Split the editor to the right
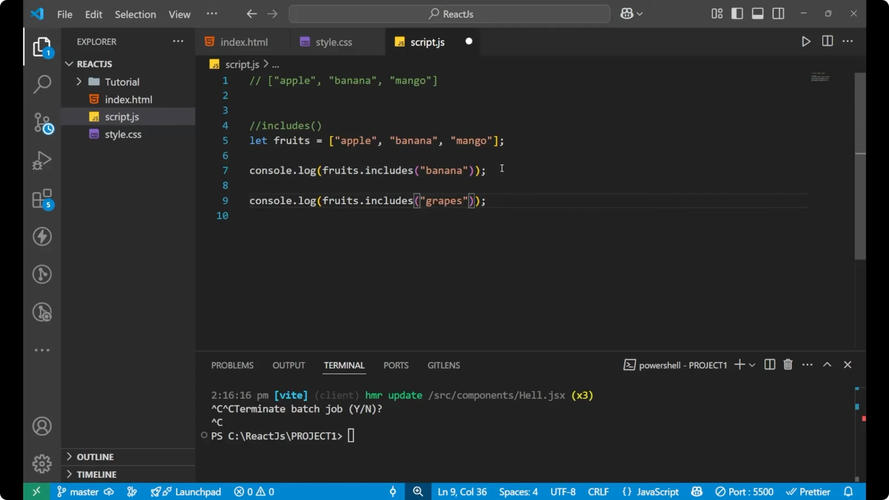Image resolution: width=889 pixels, height=500 pixels. coord(827,41)
